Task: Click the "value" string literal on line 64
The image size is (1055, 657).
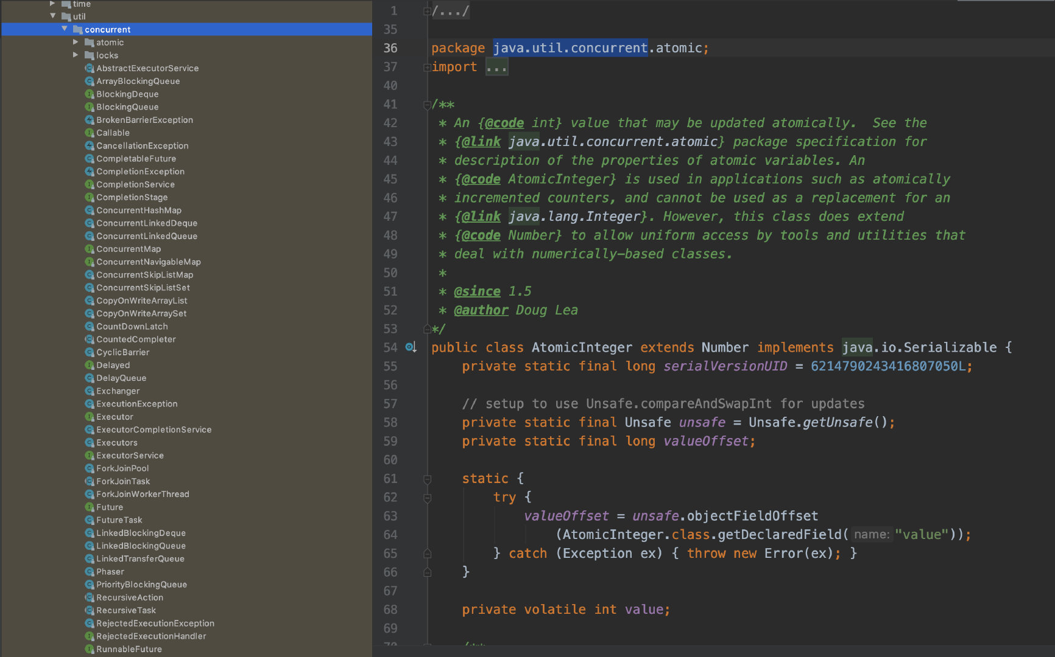Action: (922, 535)
